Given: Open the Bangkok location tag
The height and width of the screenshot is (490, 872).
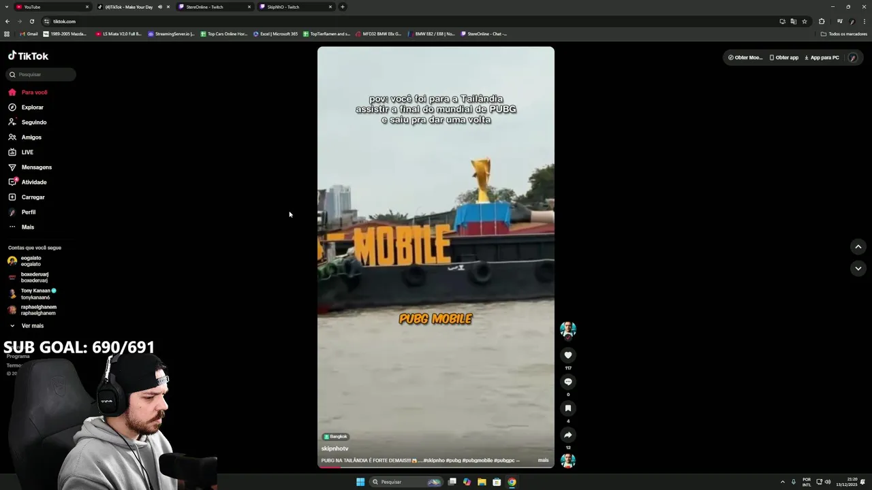Looking at the screenshot, I should 336,436.
